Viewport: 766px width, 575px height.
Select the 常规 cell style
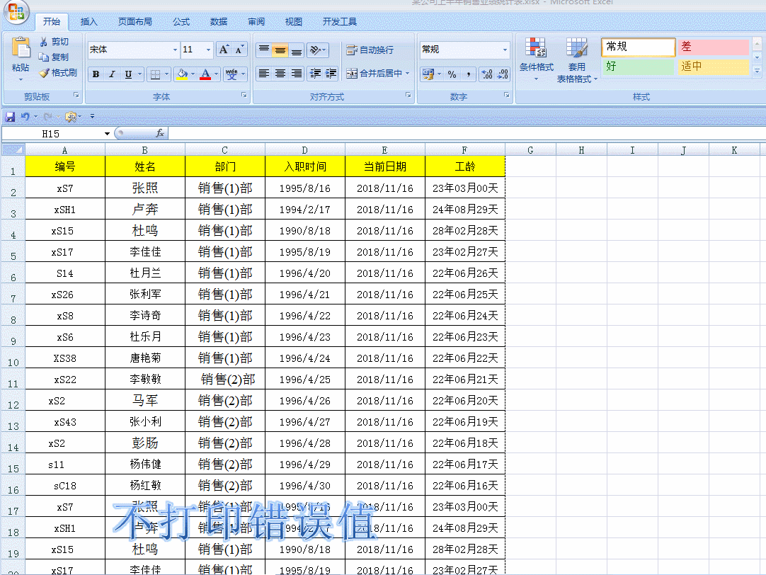pos(638,47)
